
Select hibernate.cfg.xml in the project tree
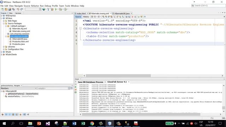tap(19, 29)
